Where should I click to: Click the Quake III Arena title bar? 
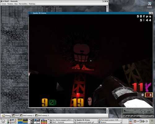89,13
